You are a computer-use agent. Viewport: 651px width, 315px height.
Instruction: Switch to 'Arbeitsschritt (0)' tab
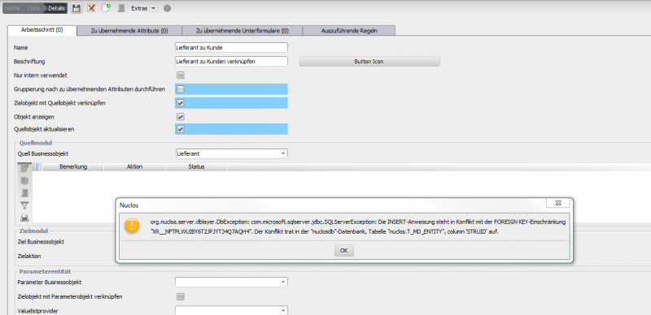(42, 30)
